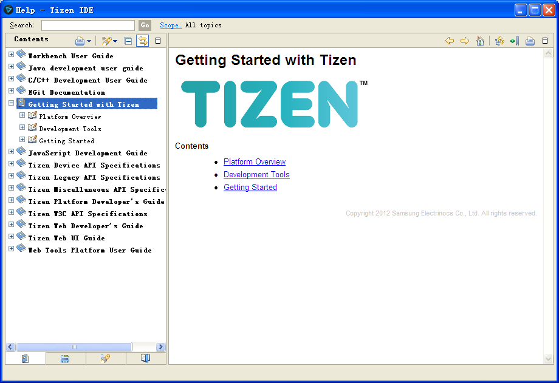Open Getting Started link in content
559x383 pixels.
click(250, 188)
